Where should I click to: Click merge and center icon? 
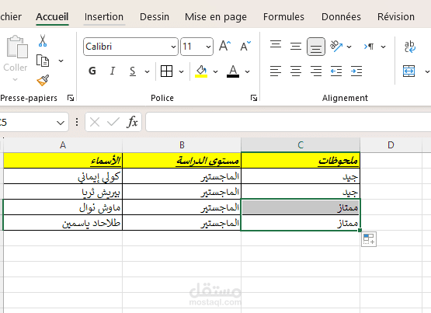tap(408, 71)
